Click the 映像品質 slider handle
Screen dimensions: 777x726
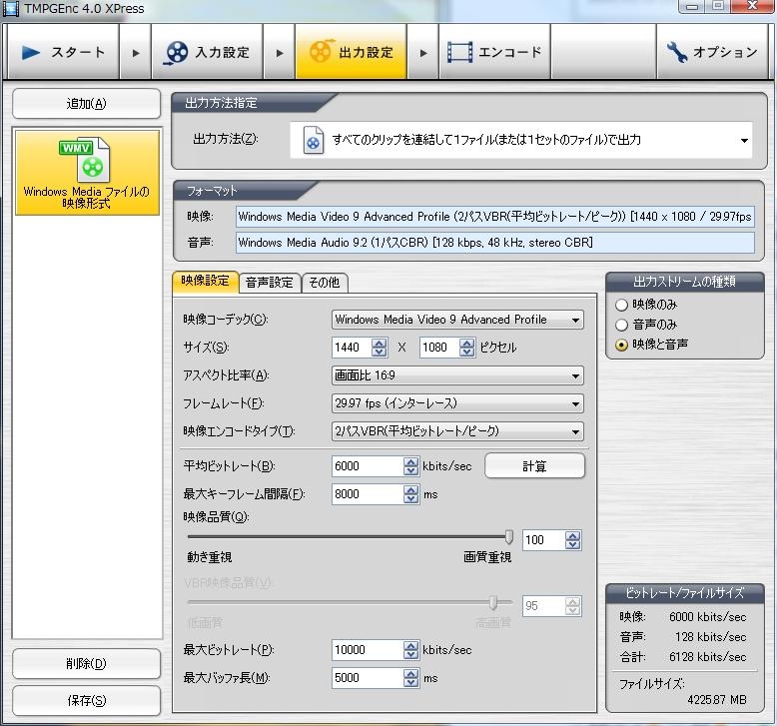509,536
